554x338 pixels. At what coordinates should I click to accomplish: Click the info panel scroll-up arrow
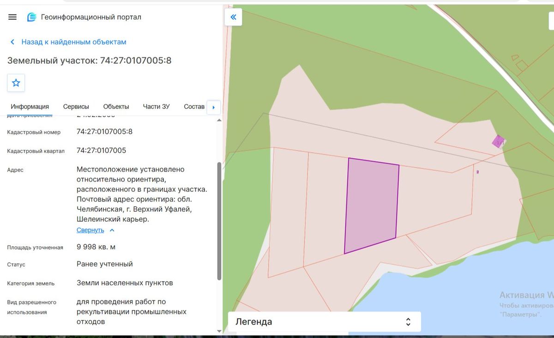[x=219, y=120]
